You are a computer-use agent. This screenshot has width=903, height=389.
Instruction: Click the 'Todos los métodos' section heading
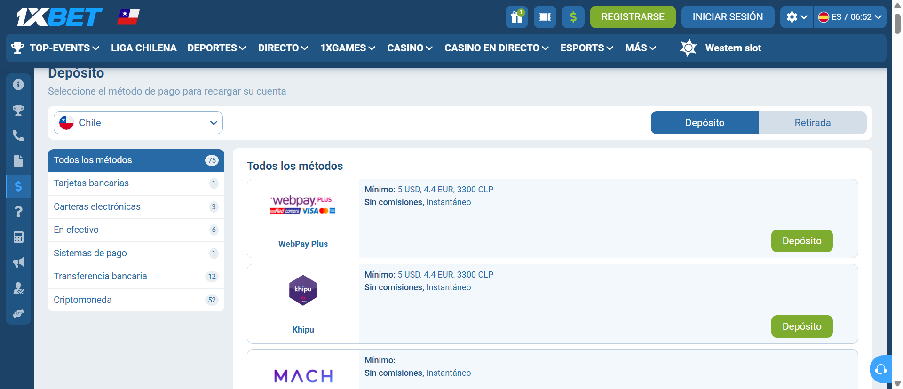point(295,166)
